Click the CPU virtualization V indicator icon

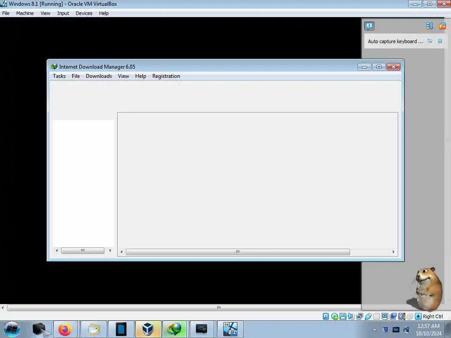coord(402,316)
